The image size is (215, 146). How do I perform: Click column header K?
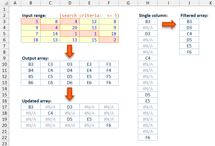point(210,3)
